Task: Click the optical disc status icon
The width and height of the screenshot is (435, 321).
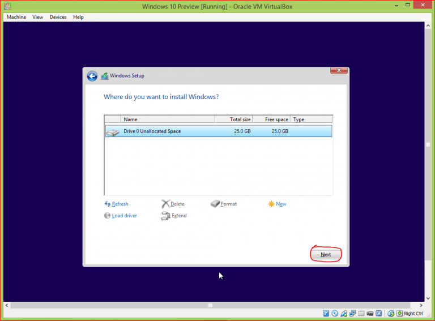Action: pos(335,314)
